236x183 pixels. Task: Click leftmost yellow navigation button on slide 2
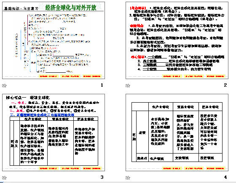pyautogui.click(x=172, y=76)
